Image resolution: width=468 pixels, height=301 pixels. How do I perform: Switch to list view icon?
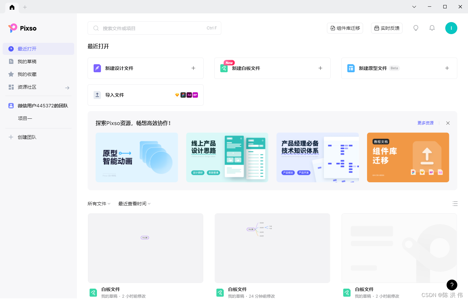tap(455, 204)
